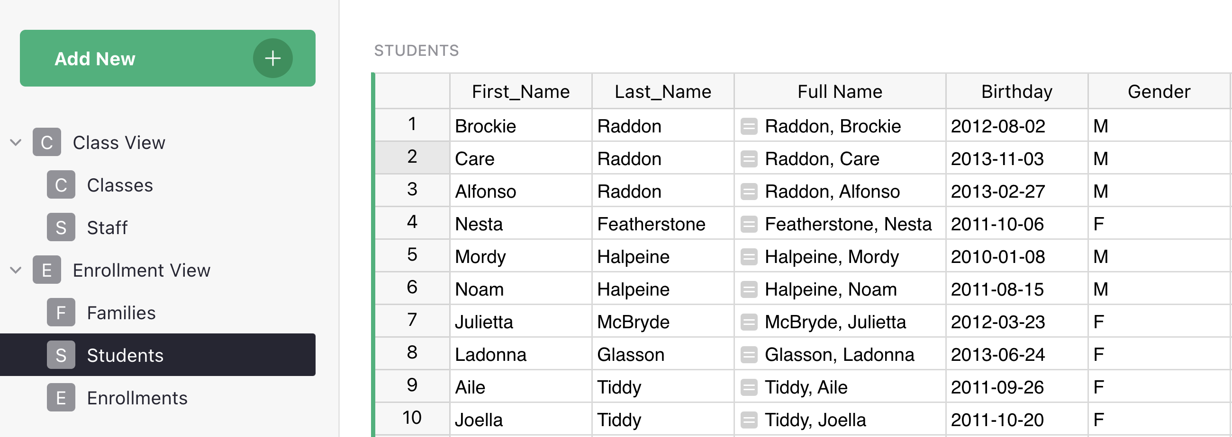Collapse the Class View page group
This screenshot has width=1232, height=437.
pyautogui.click(x=16, y=142)
